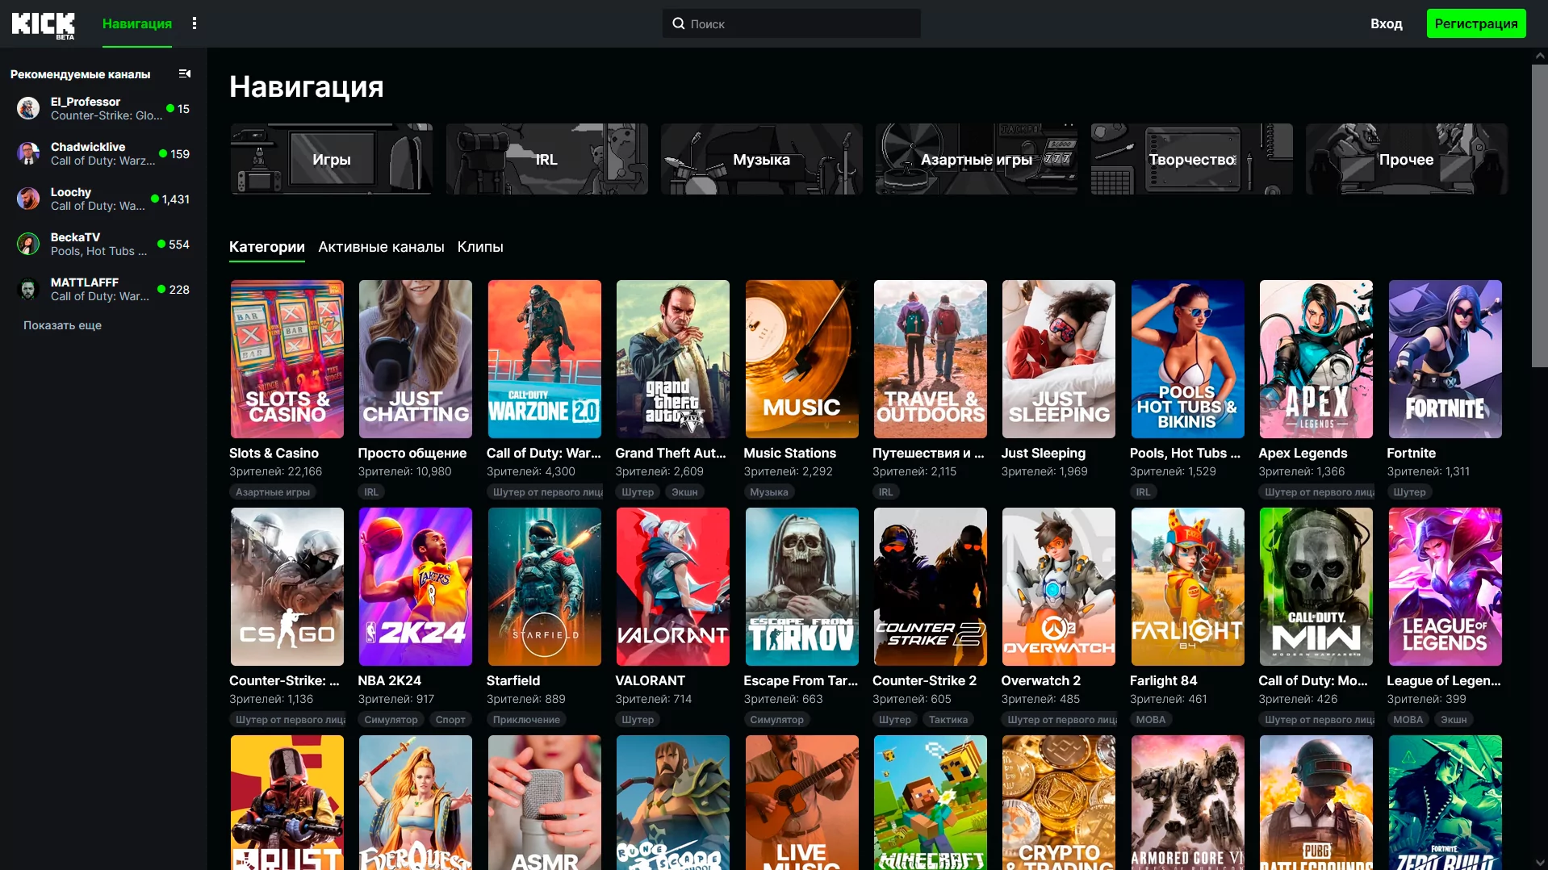Screen dimensions: 1548x870
Task: Click the Регистрация sign-up button
Action: point(1476,23)
